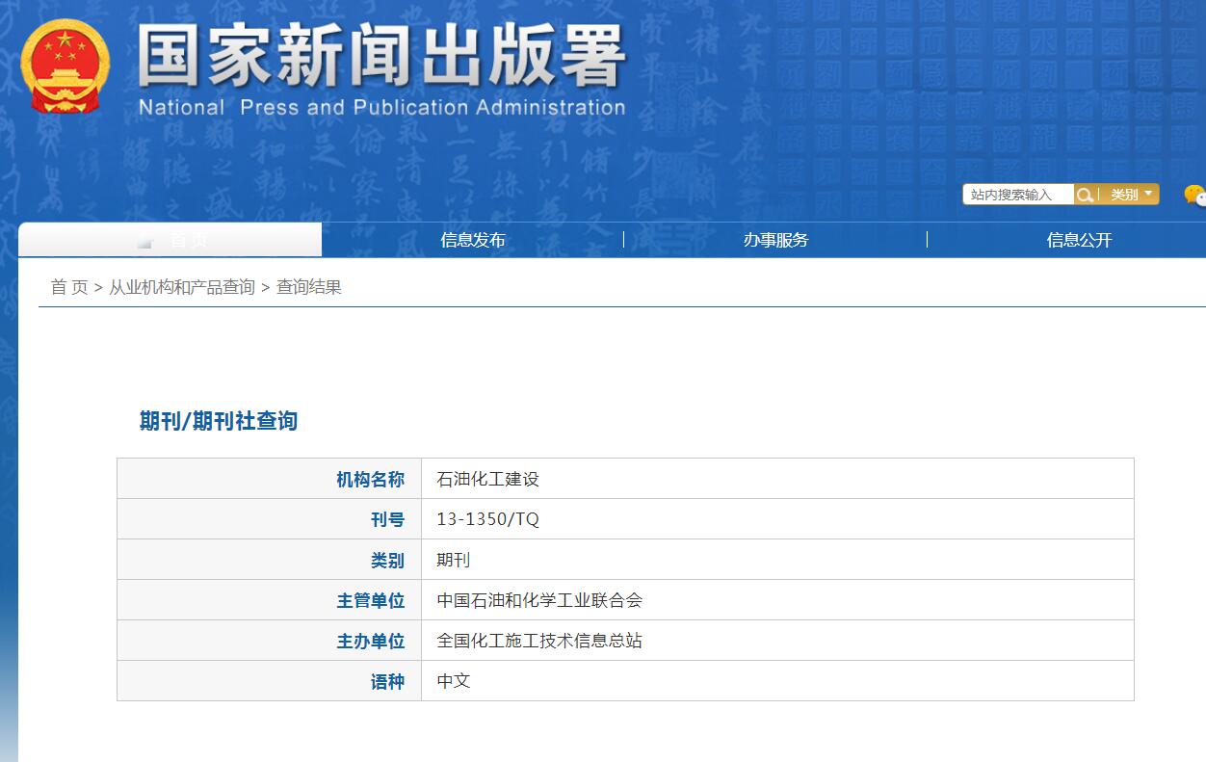The image size is (1206, 762).
Task: Switch to the 信息发布 tab
Action: pyautogui.click(x=473, y=239)
